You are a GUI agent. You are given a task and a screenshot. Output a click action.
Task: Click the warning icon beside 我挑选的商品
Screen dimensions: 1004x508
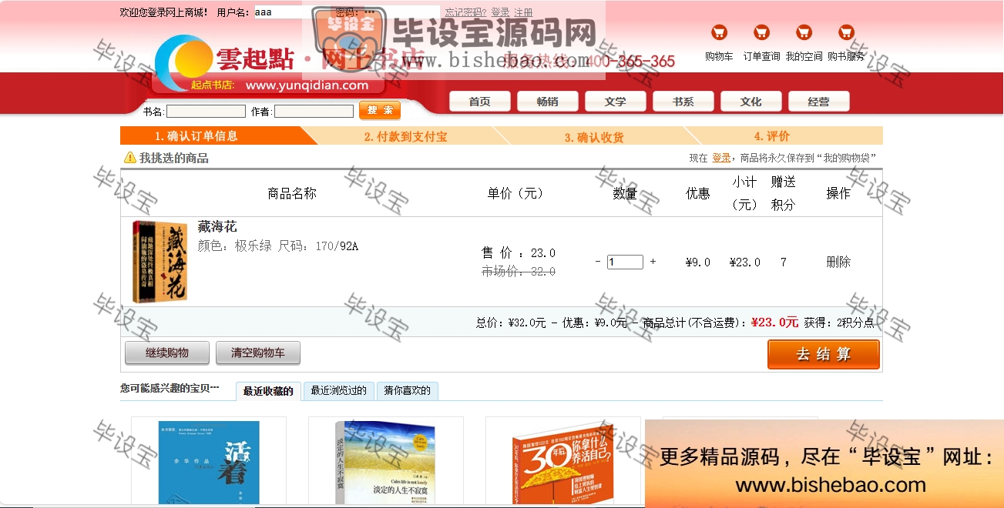(x=130, y=158)
